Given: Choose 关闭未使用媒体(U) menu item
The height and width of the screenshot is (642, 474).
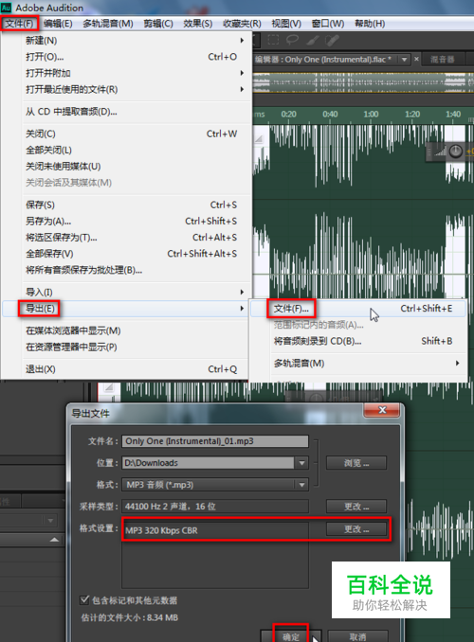Looking at the screenshot, I should (125, 167).
